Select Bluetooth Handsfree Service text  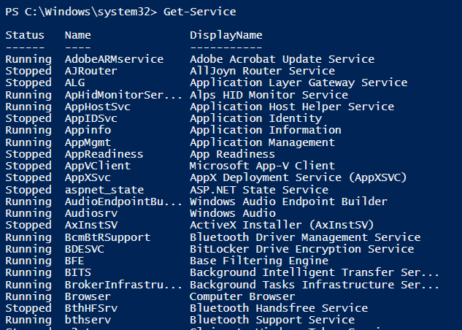(278, 308)
